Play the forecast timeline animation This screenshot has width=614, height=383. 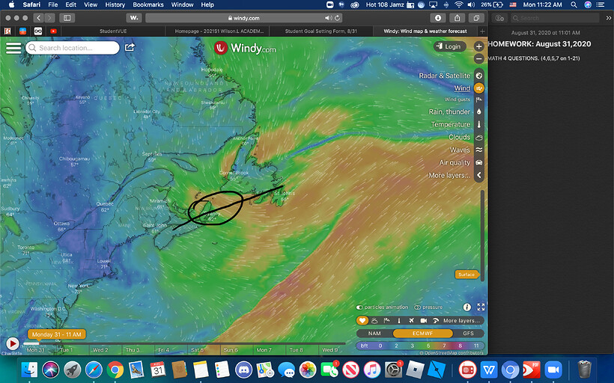tap(12, 343)
